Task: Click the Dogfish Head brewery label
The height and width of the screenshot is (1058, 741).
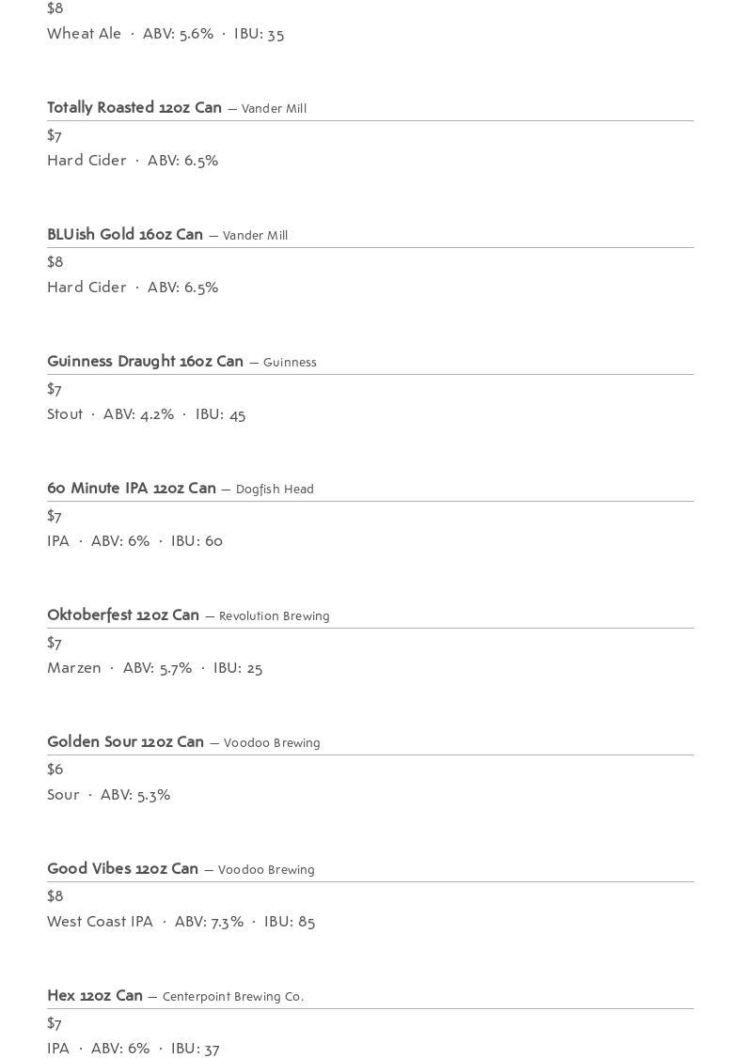Action: (275, 490)
